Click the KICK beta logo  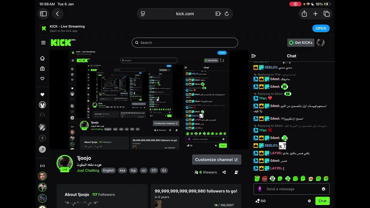63,42
